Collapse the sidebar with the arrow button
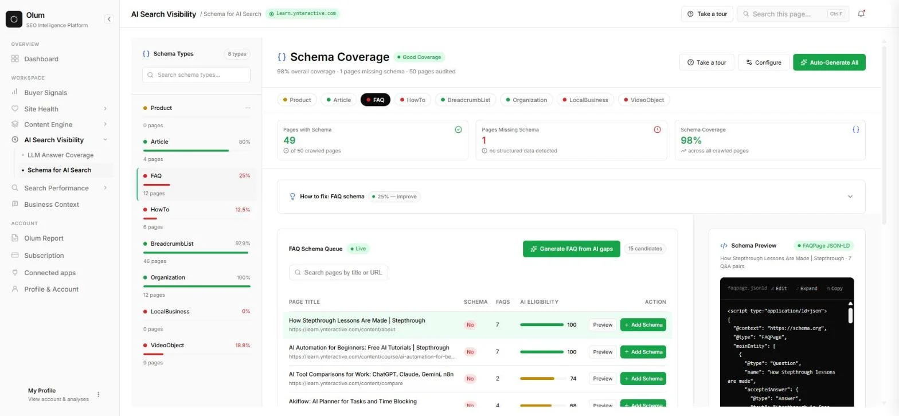This screenshot has width=899, height=416. point(109,19)
